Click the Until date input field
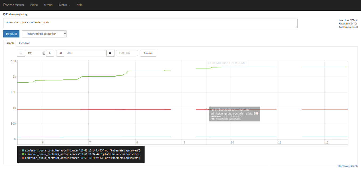 (x=85, y=53)
